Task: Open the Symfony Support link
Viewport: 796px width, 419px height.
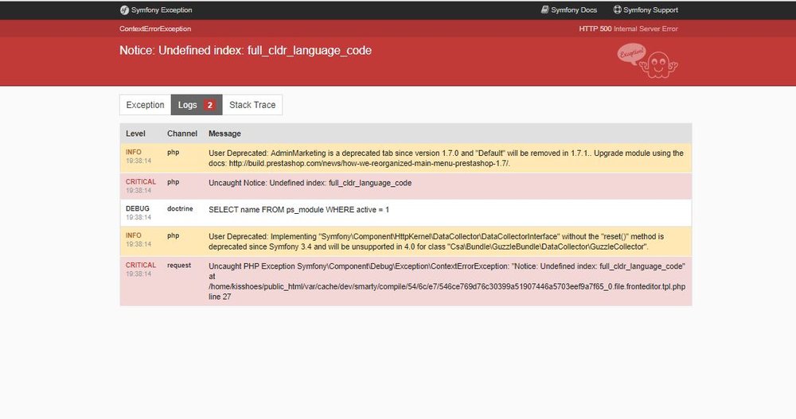Action: pos(646,10)
